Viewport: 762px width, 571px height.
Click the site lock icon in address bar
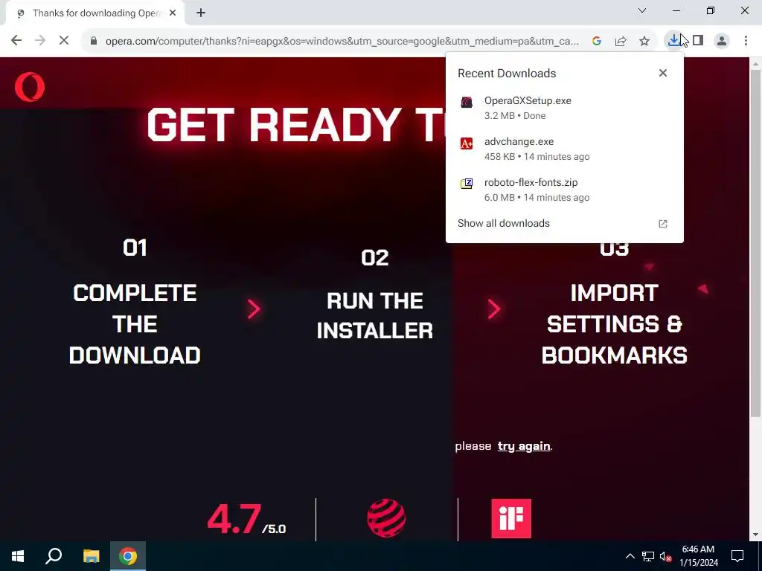[x=94, y=41]
